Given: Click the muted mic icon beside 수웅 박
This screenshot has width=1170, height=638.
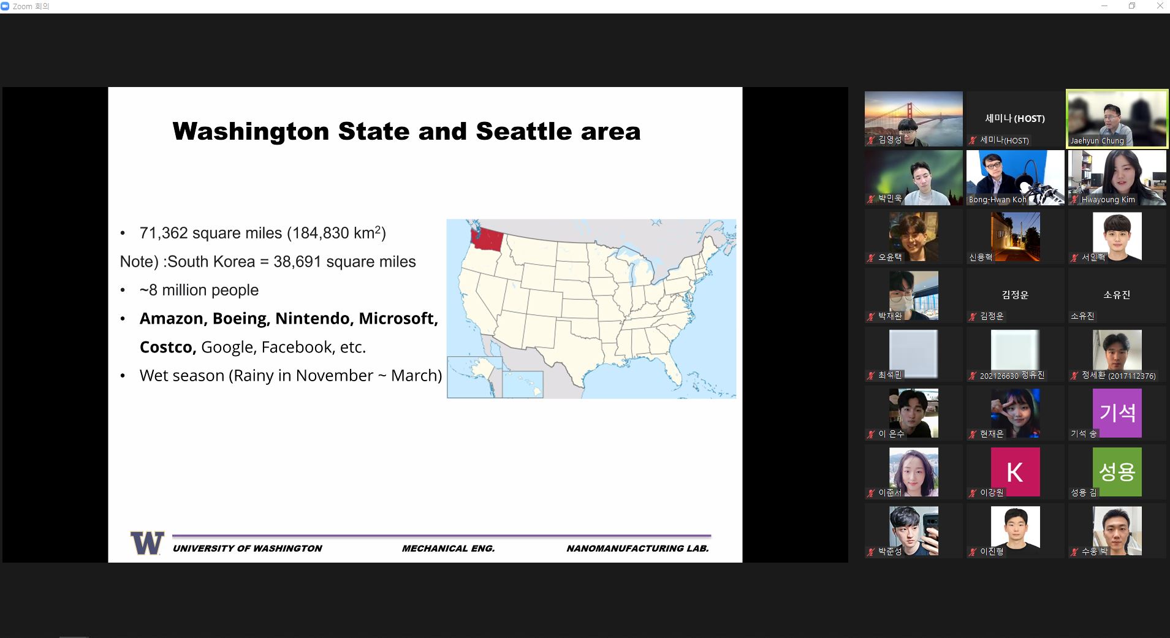Looking at the screenshot, I should pyautogui.click(x=1074, y=552).
